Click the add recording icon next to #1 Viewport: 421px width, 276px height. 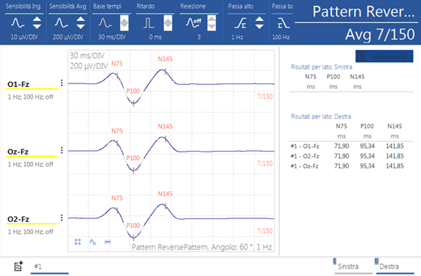coord(18,266)
